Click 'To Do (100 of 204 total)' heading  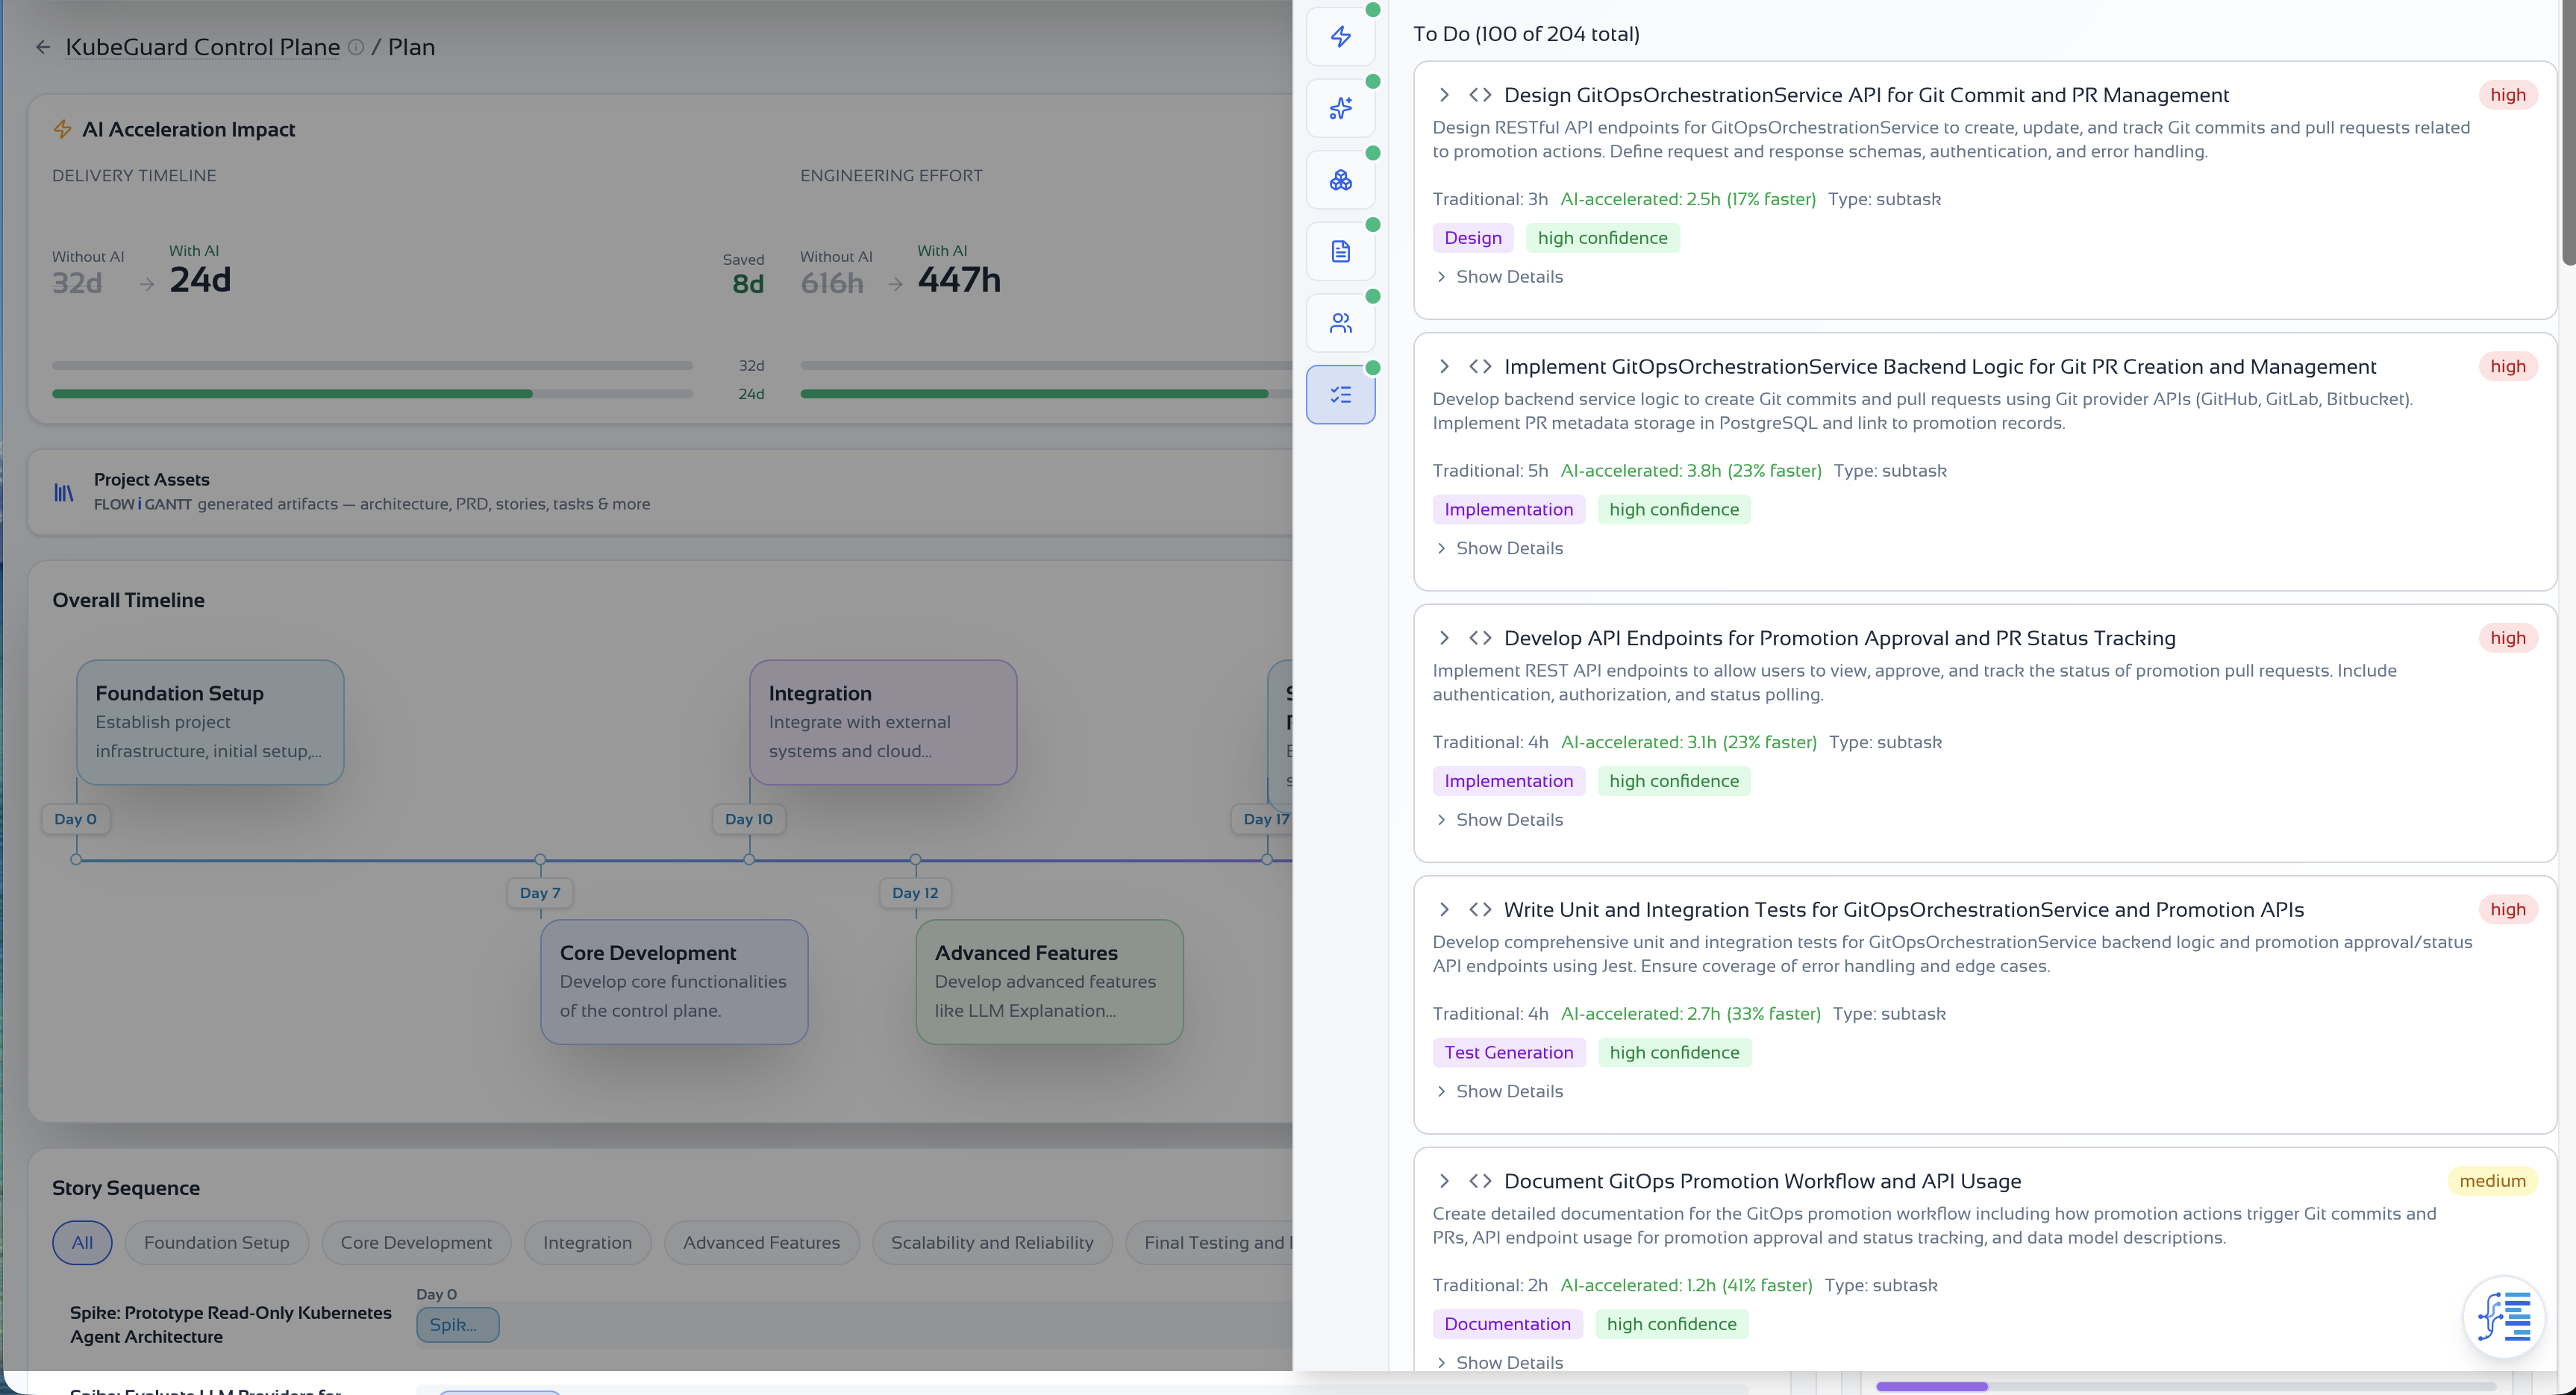click(1526, 34)
